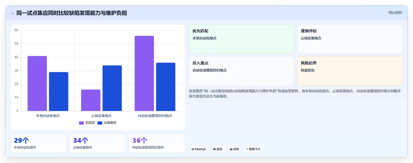Click text 复盘优化 in 风险边界 card

[x=308, y=70]
